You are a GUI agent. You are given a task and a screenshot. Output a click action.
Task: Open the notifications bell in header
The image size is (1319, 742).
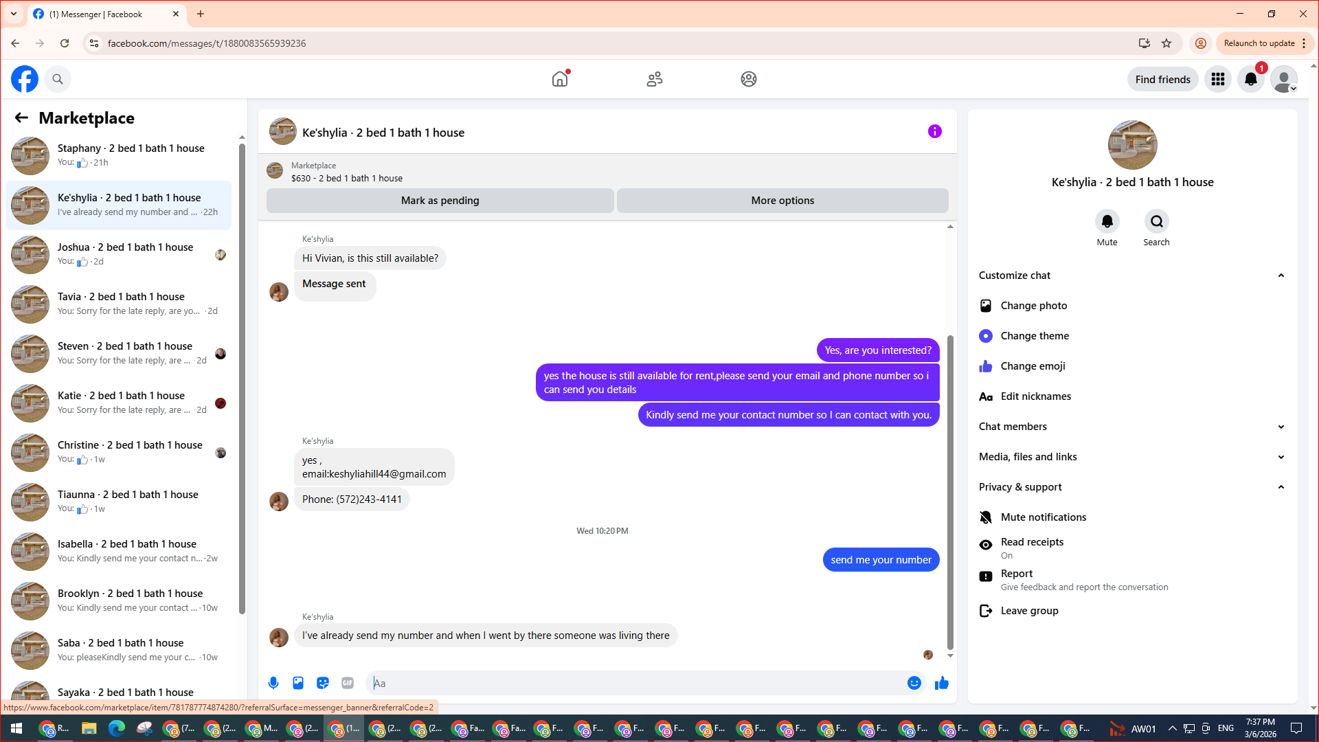point(1250,79)
